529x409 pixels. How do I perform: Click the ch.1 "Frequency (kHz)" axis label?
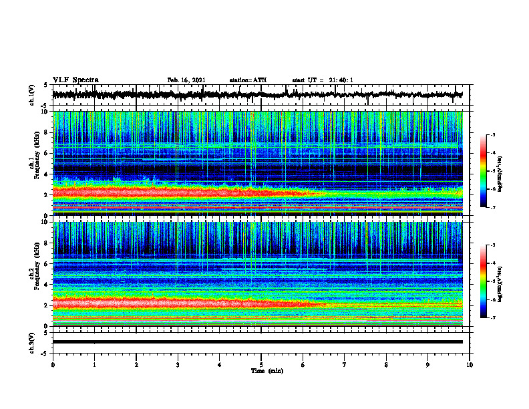click(37, 155)
